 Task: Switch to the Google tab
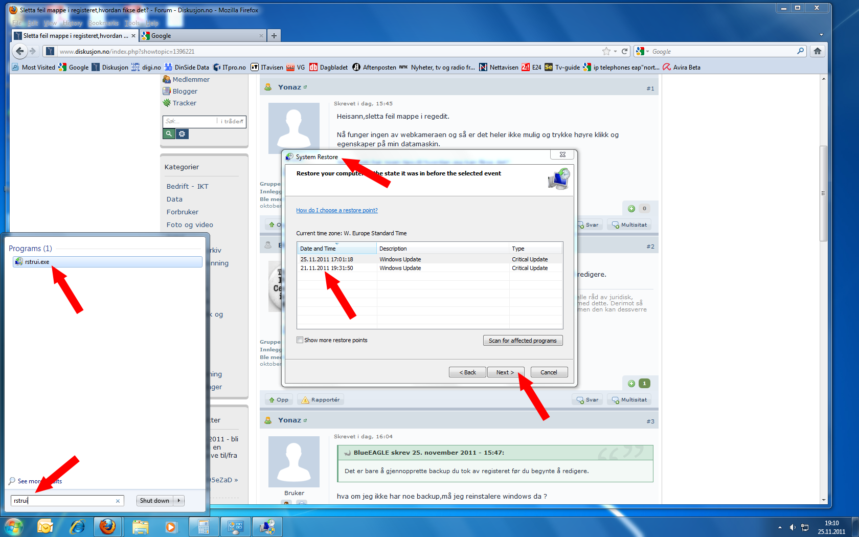tap(203, 36)
